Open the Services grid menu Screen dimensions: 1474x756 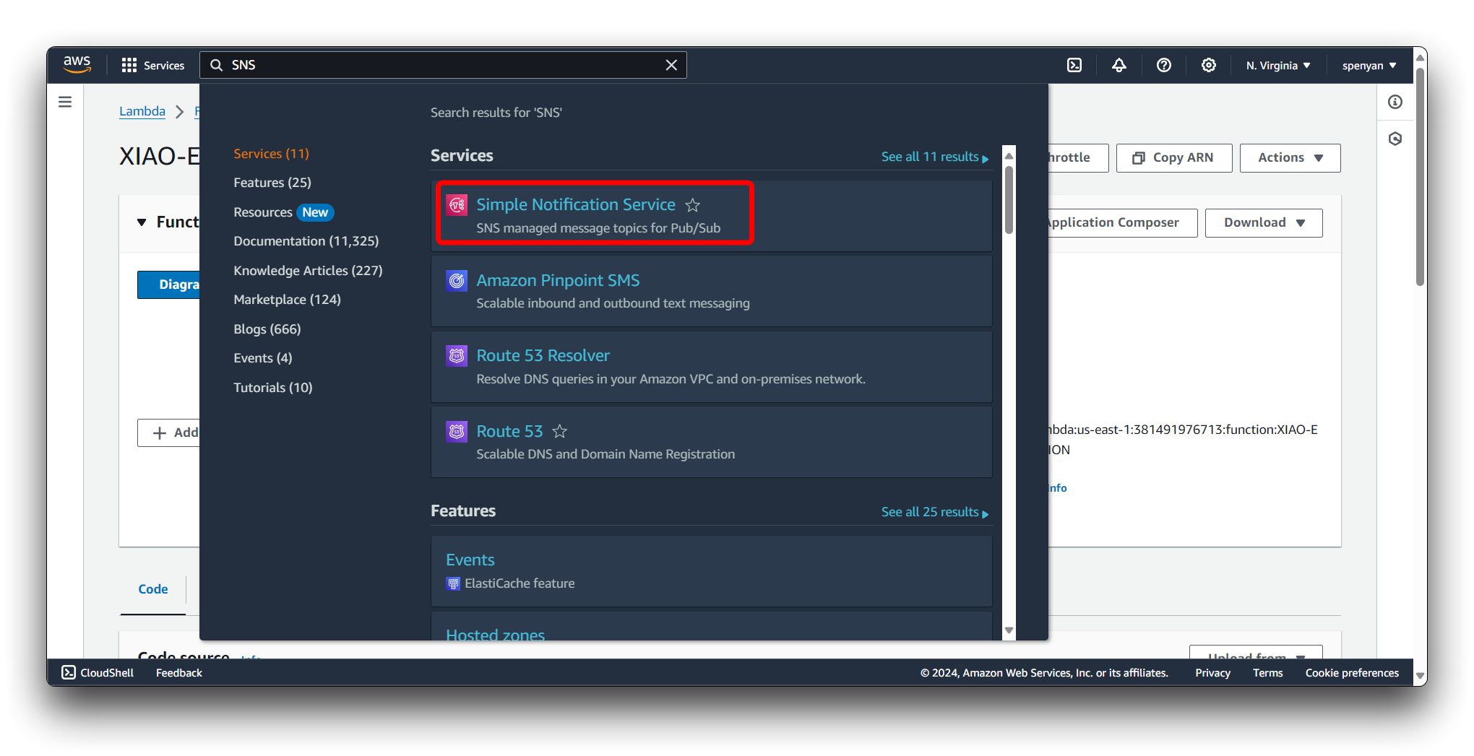[x=129, y=65]
